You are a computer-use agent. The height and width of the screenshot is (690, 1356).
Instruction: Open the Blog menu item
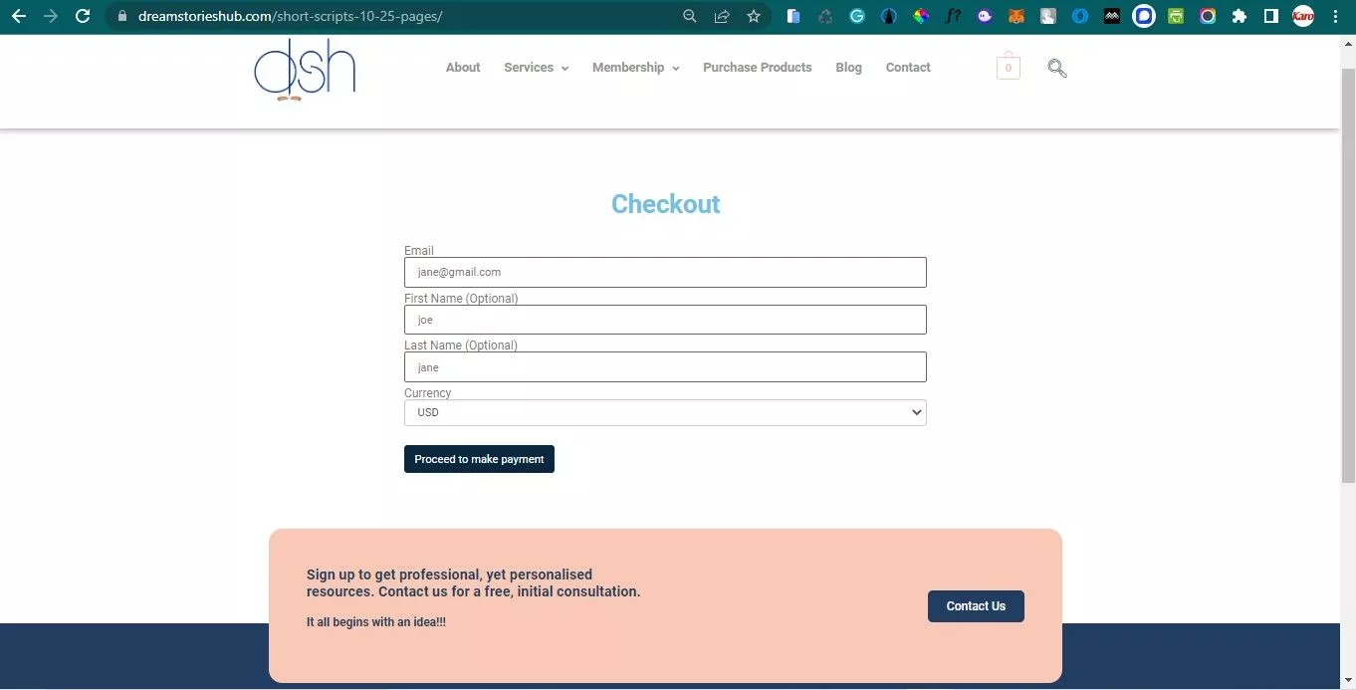pyautogui.click(x=848, y=67)
